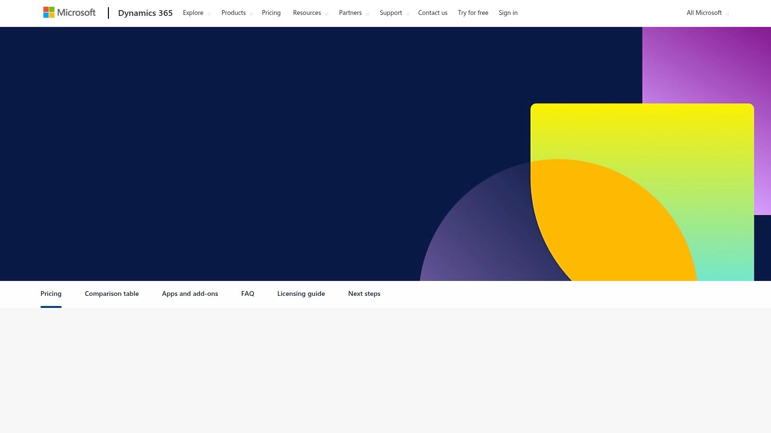771x433 pixels.
Task: Open the Dynamics 365 home link
Action: (x=145, y=13)
